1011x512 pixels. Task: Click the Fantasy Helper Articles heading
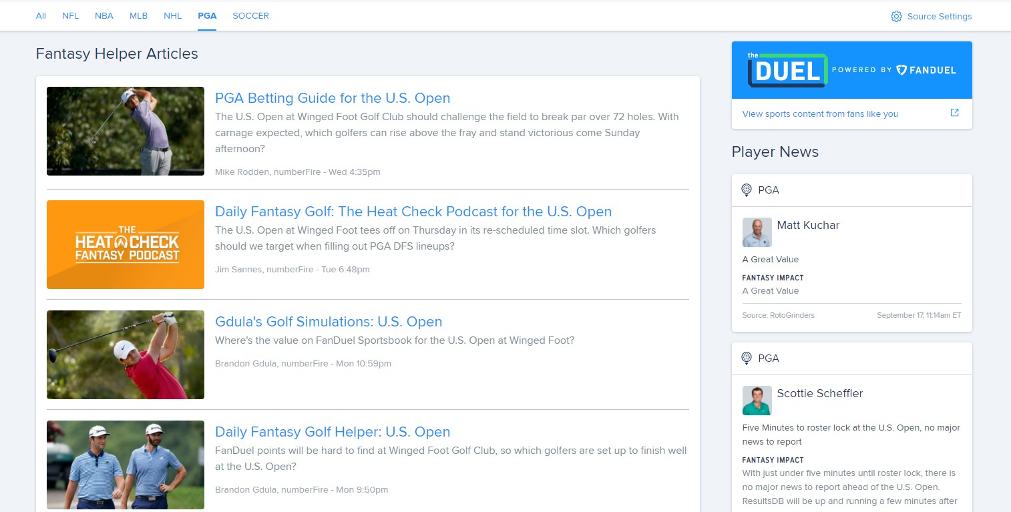click(117, 54)
